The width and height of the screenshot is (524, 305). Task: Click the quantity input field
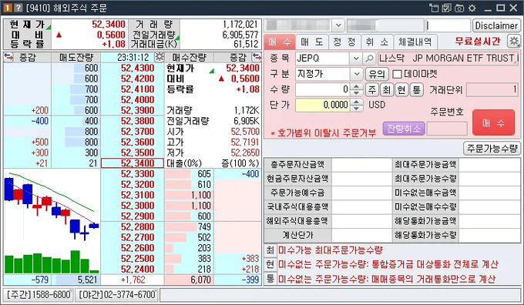coord(323,89)
